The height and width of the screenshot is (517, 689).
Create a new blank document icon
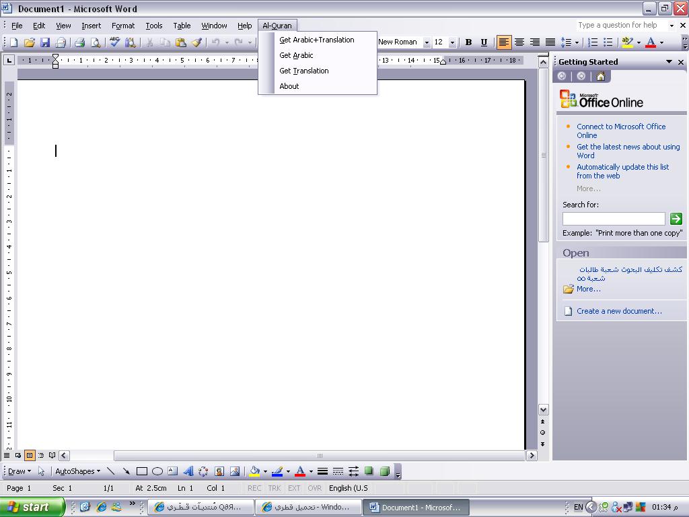tap(13, 42)
